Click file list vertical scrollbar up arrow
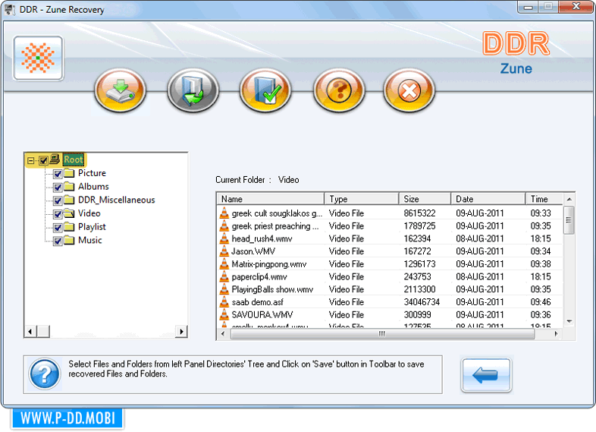596x432 pixels. 569,199
